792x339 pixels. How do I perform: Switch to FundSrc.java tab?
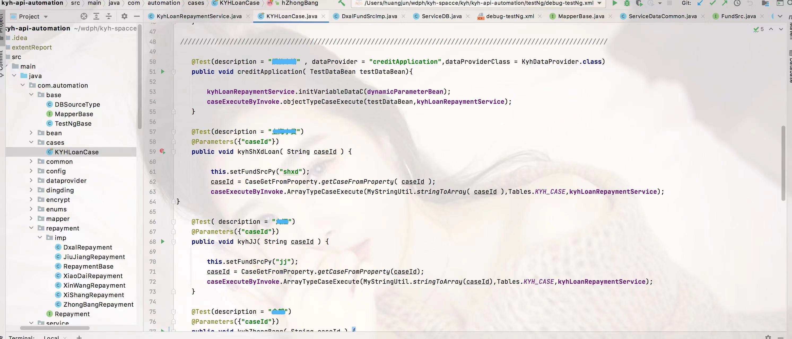click(x=738, y=16)
